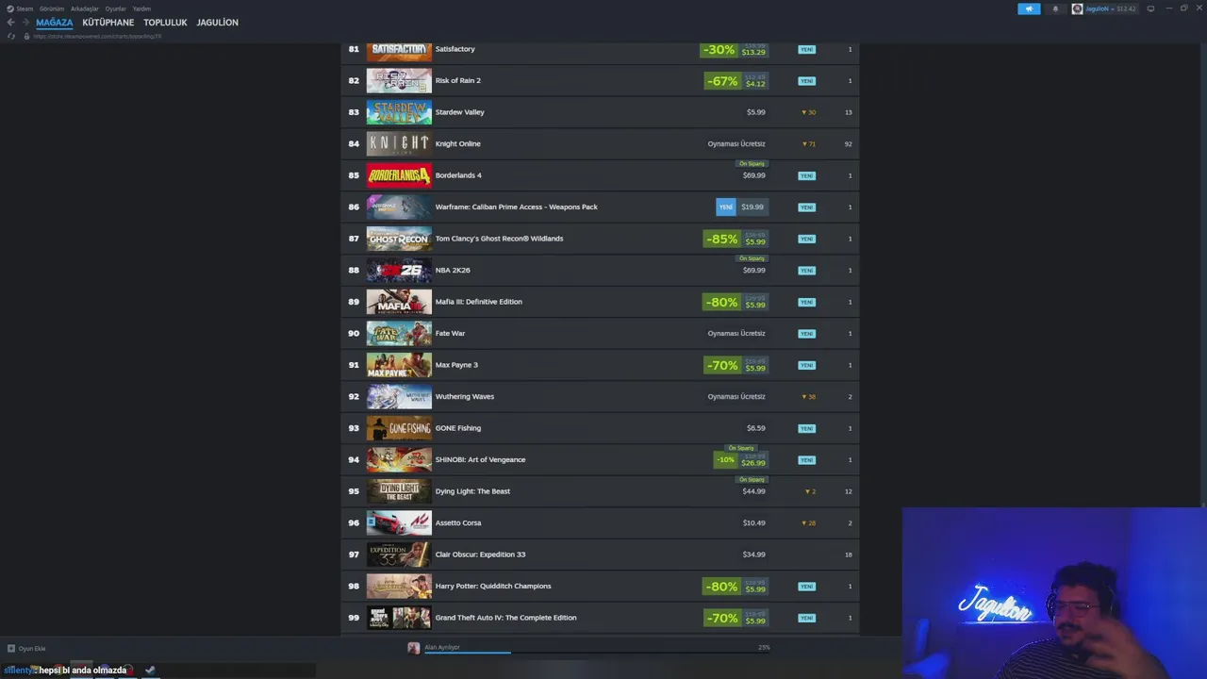The image size is (1207, 679).
Task: Open the notifications bell
Action: coord(1055,8)
